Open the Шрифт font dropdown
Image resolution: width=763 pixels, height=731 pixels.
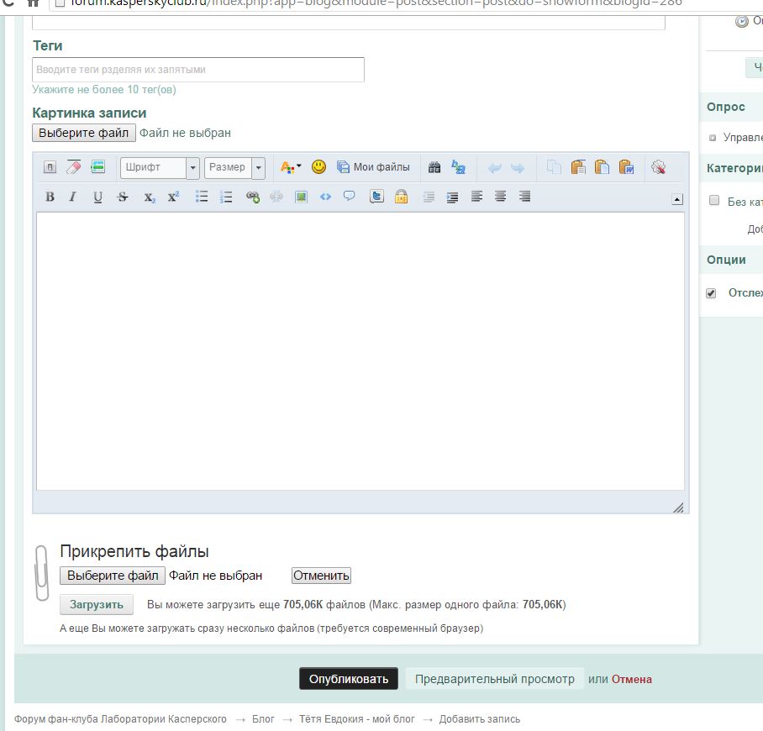160,168
